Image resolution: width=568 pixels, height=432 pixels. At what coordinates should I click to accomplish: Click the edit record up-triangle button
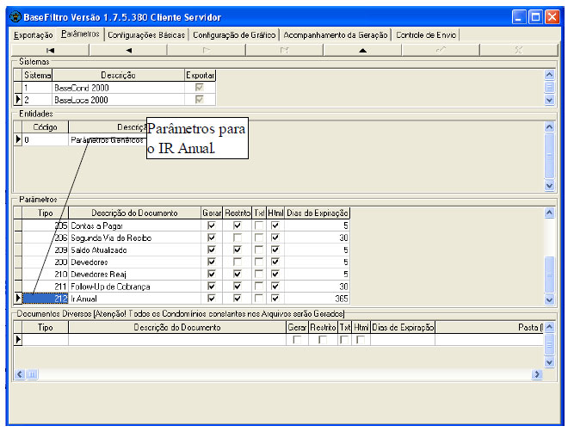pyautogui.click(x=361, y=51)
